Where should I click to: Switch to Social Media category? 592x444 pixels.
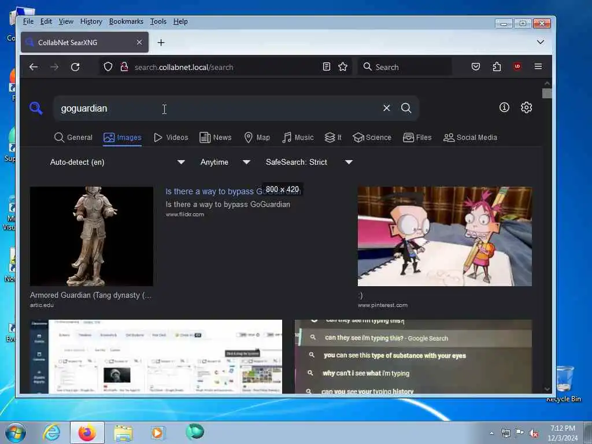(x=470, y=138)
